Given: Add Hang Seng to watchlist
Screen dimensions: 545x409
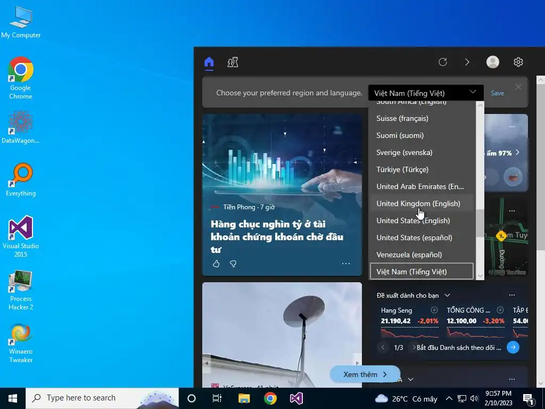Looking at the screenshot, I should coord(434,310).
